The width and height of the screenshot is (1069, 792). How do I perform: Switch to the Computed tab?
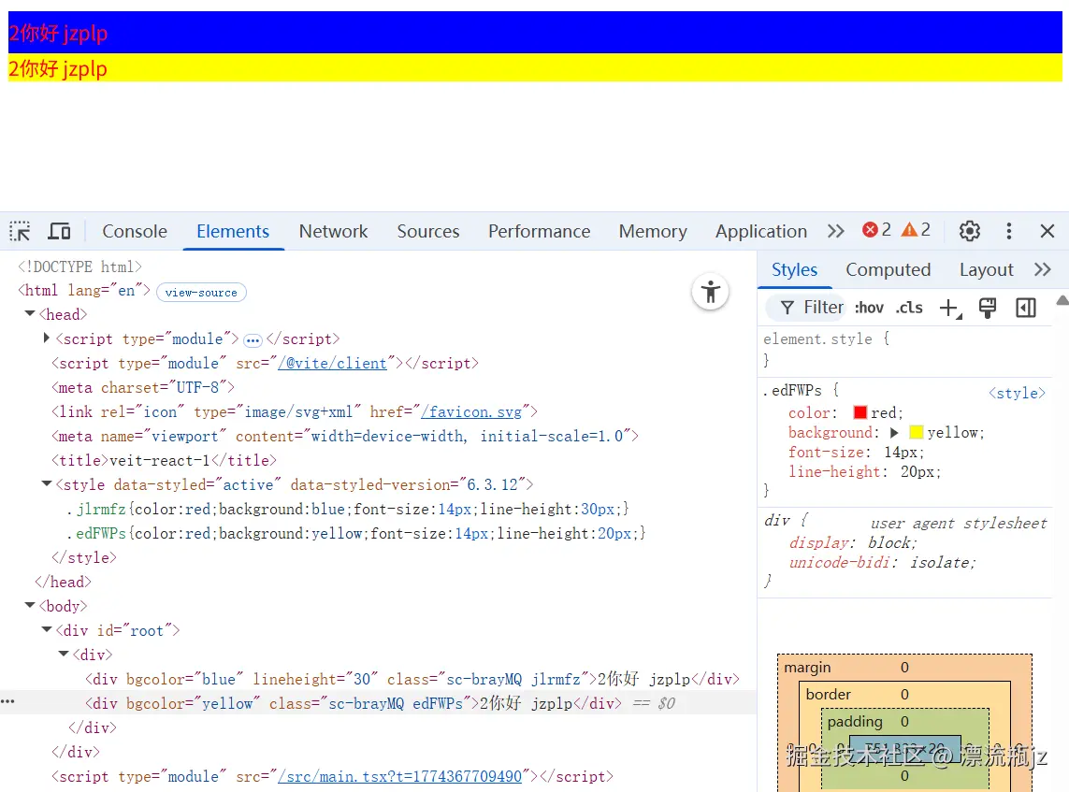pyautogui.click(x=887, y=269)
